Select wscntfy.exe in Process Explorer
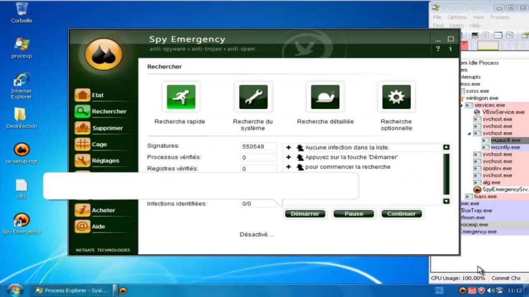 pos(505,147)
